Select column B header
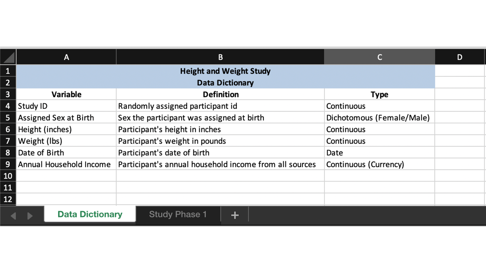Image resolution: width=486 pixels, height=273 pixels. (220, 57)
